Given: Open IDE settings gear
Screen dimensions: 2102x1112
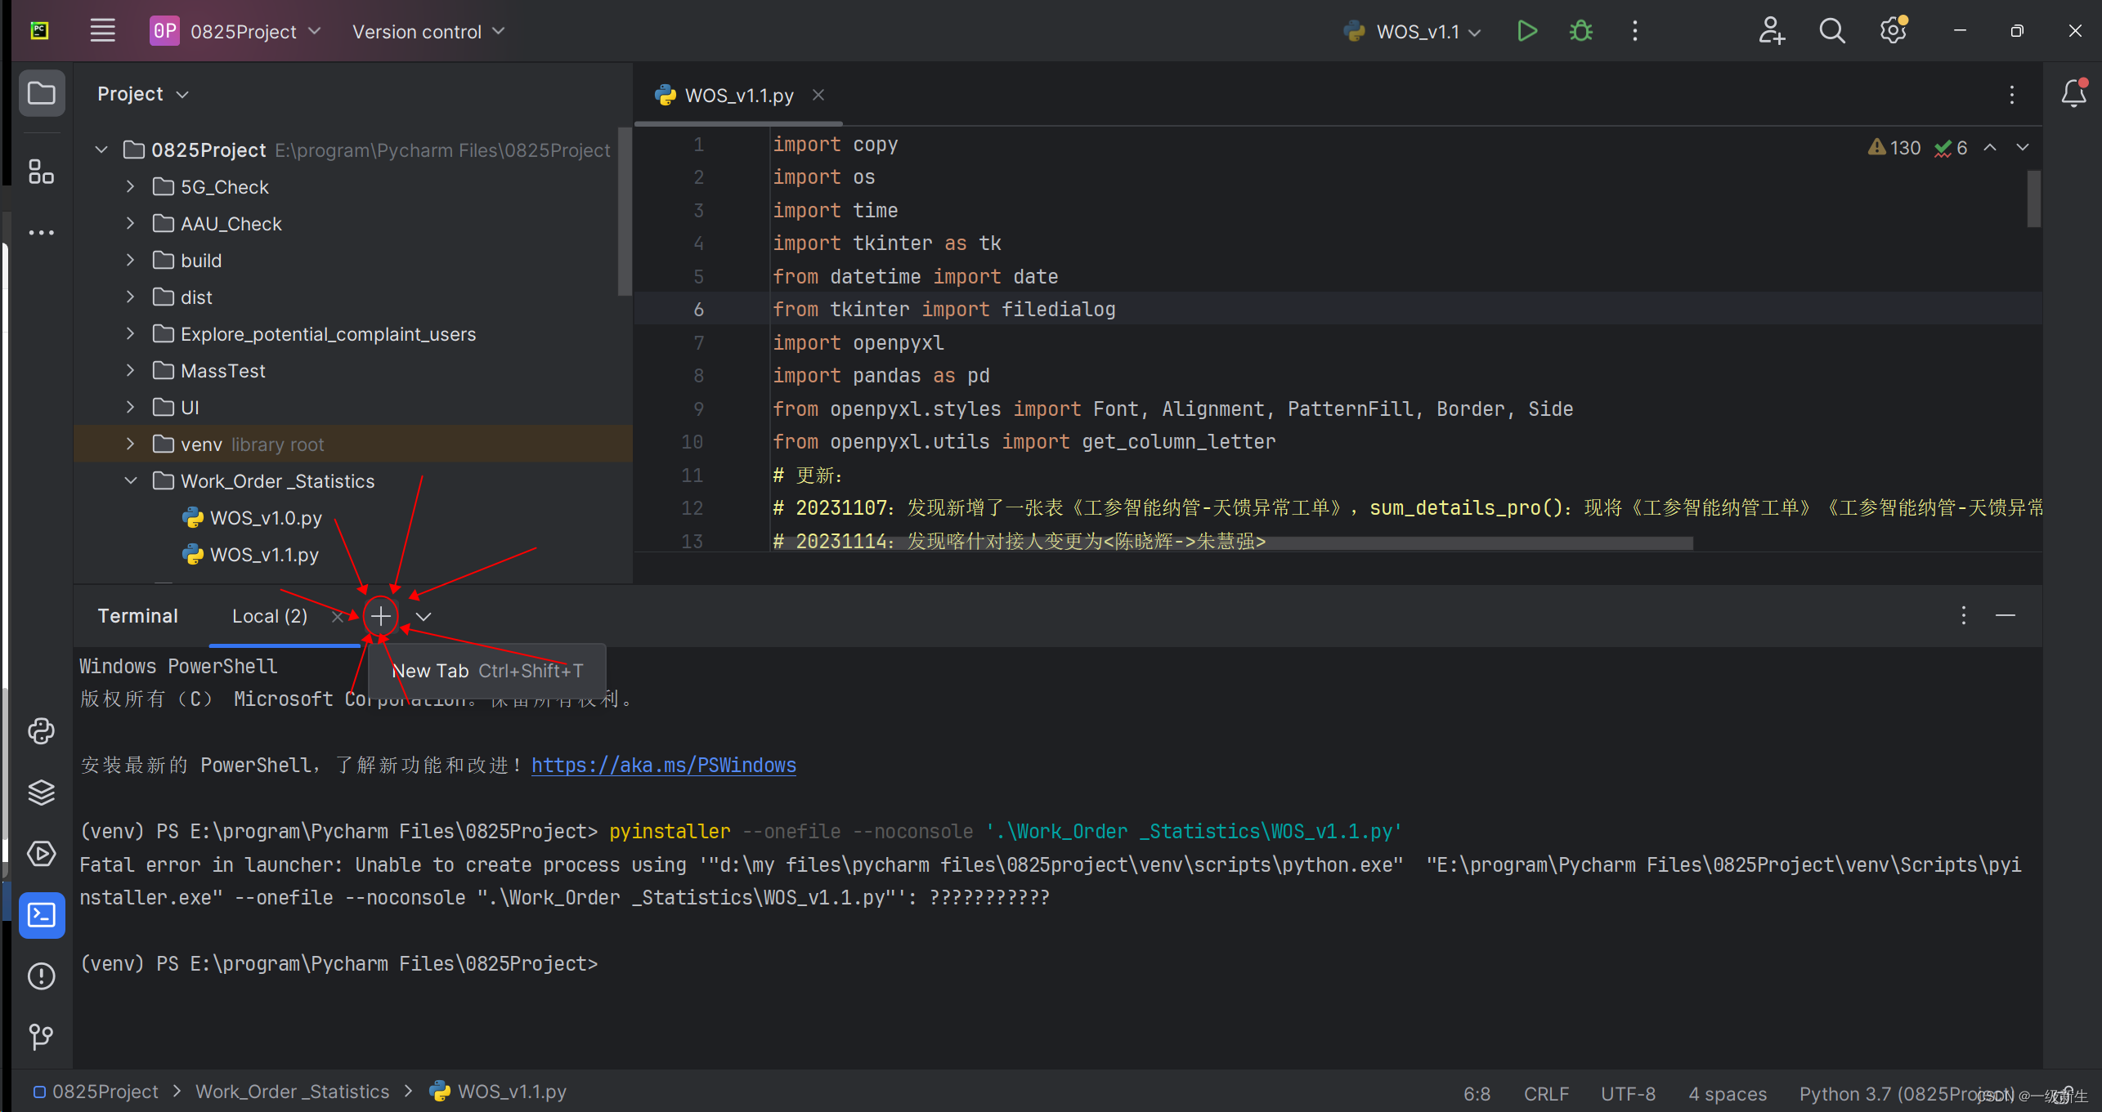Looking at the screenshot, I should (x=1894, y=31).
